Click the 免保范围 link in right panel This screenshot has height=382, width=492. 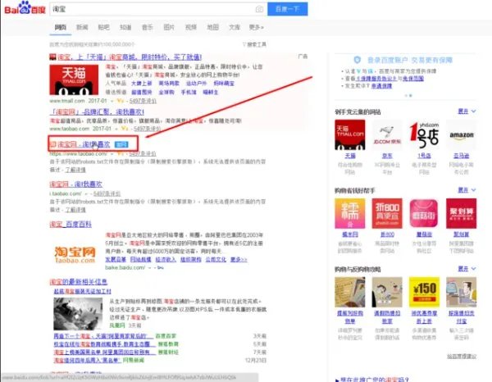tap(413, 79)
